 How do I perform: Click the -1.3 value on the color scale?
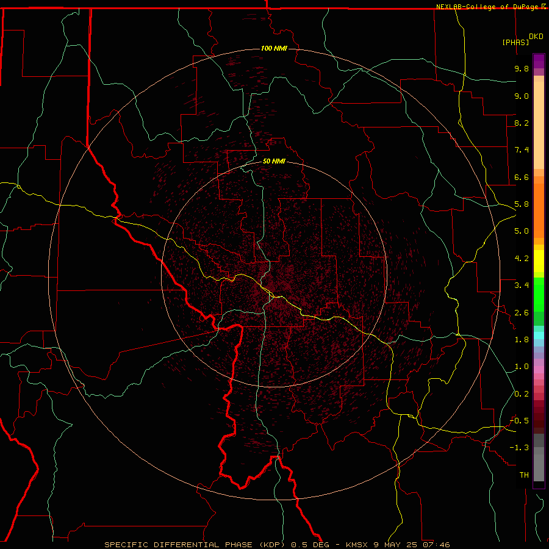click(x=519, y=448)
